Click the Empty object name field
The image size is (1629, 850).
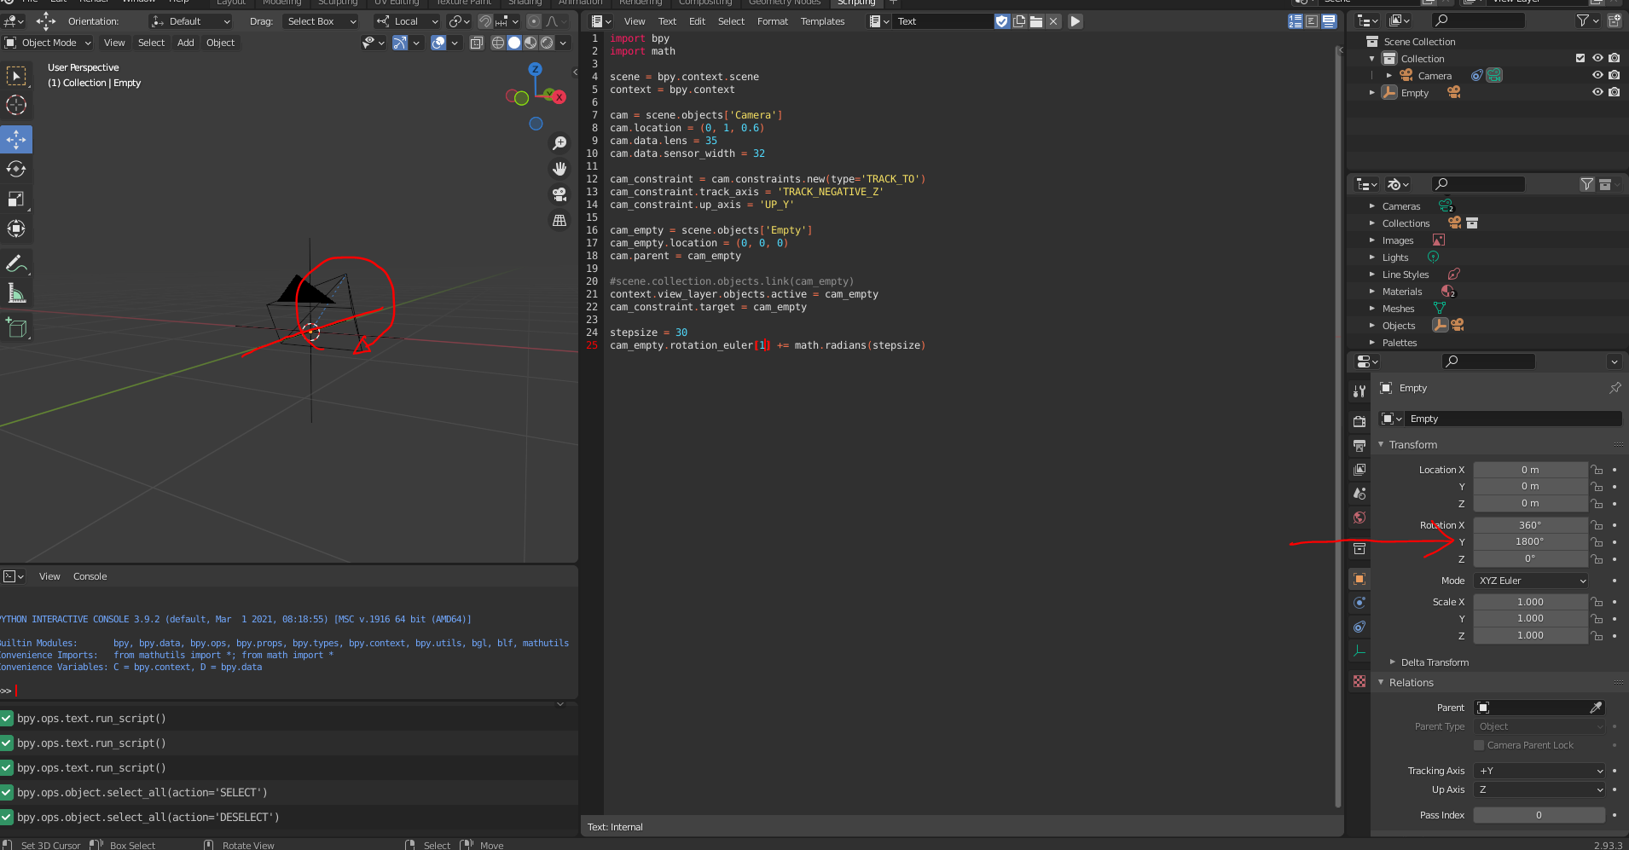coord(1513,419)
